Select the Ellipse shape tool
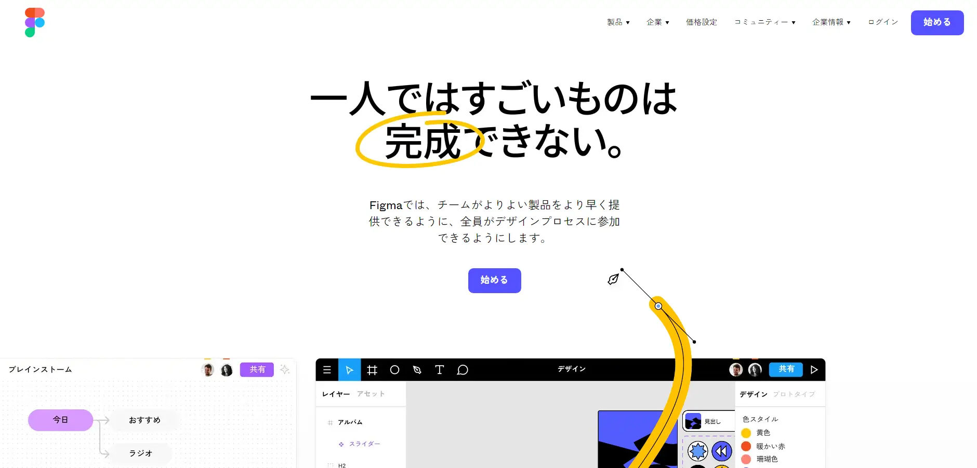977x468 pixels. click(394, 370)
